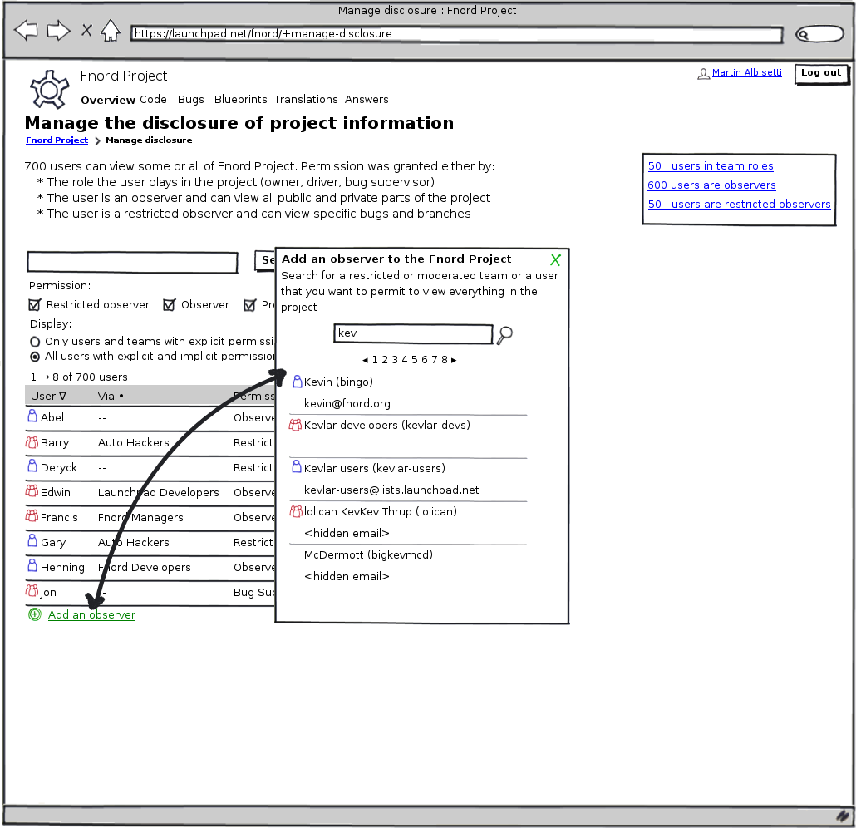This screenshot has width=856, height=828.
Task: Switch to the Translations tab
Action: point(306,100)
